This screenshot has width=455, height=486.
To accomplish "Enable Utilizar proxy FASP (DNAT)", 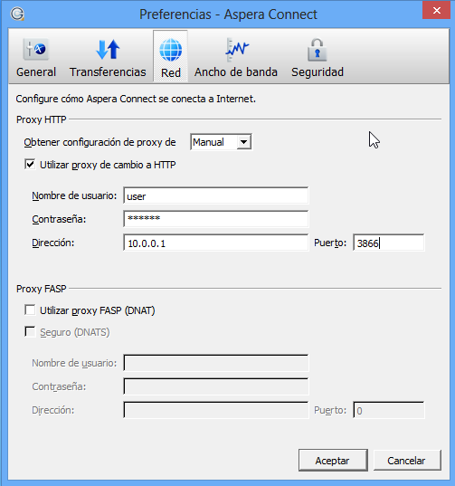I will point(30,310).
